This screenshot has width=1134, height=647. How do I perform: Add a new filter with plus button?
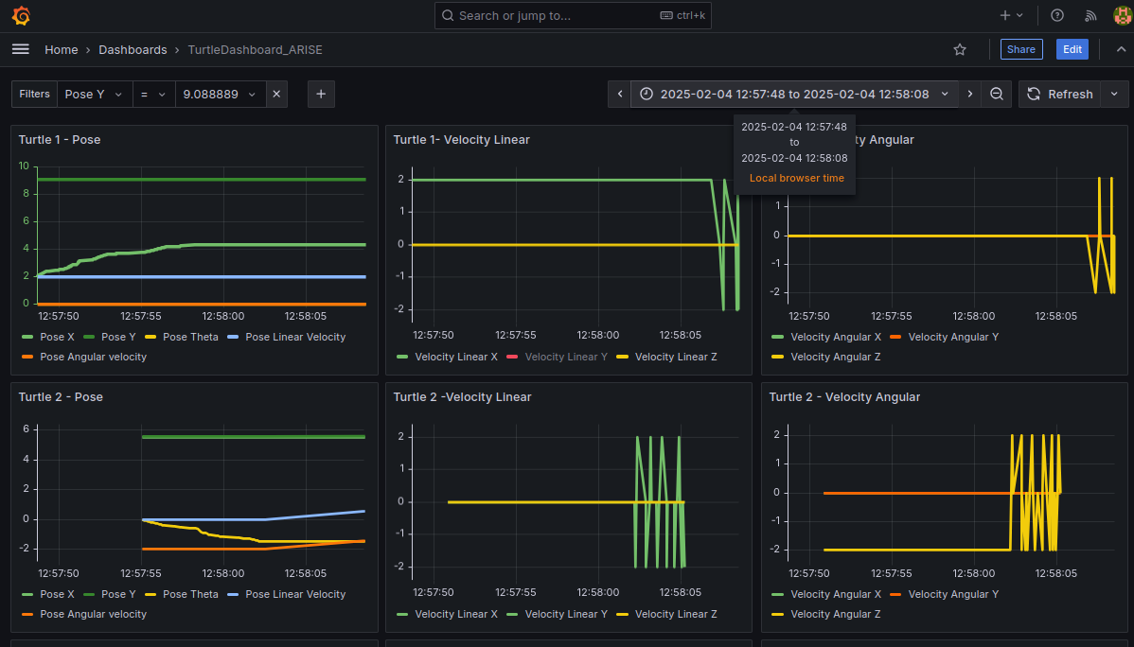[321, 94]
